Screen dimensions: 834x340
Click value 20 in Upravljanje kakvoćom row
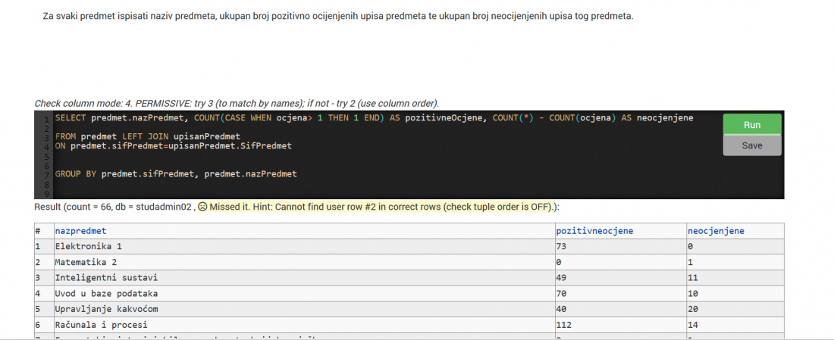coord(693,309)
